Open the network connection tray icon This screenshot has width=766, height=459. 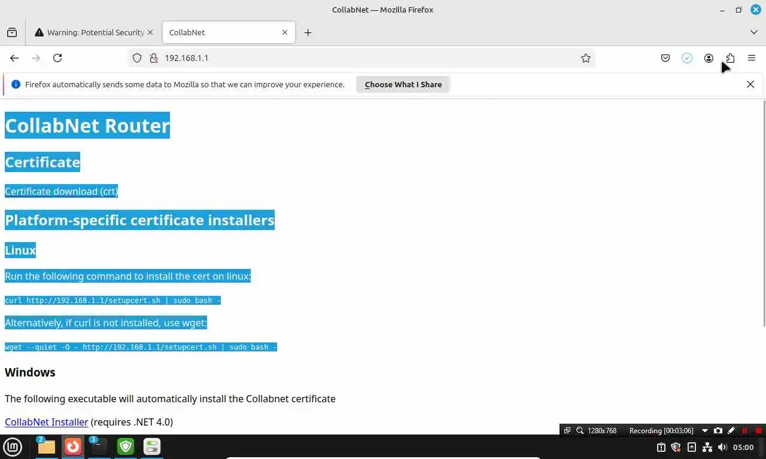(x=707, y=447)
